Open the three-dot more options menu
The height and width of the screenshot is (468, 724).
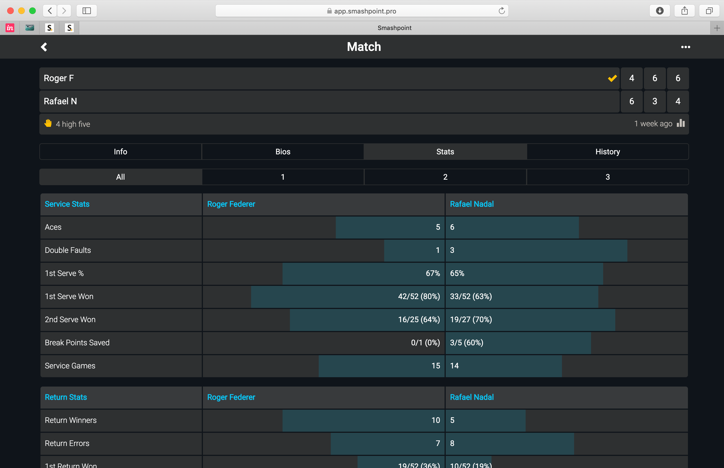(685, 47)
